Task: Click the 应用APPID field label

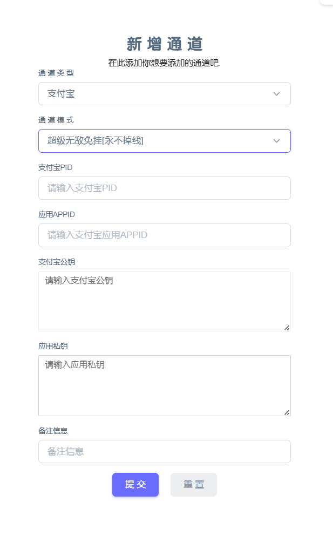Action: (x=56, y=214)
